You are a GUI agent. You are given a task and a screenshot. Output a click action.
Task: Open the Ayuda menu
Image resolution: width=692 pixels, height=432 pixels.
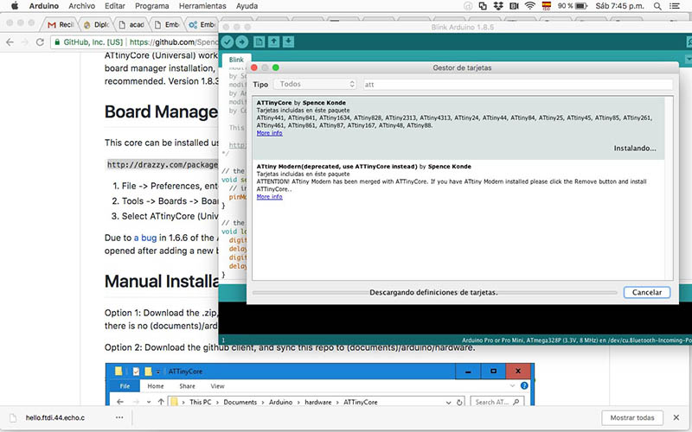[x=247, y=6]
